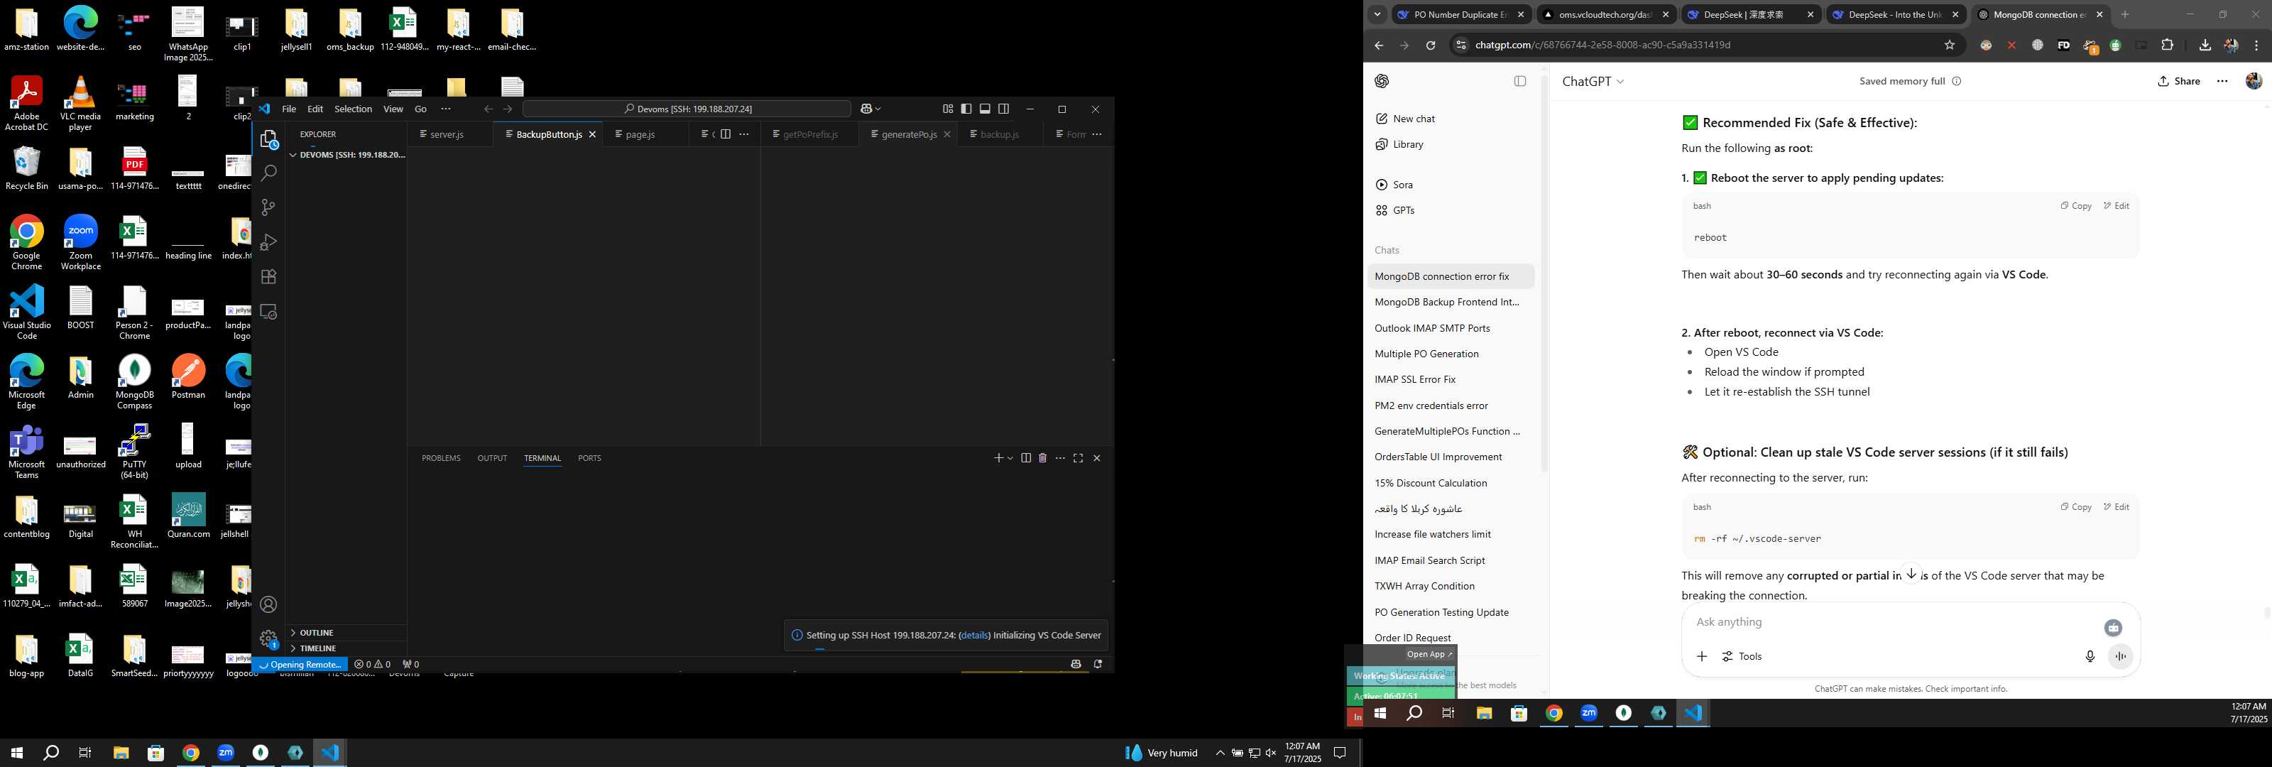Copy the reboot bash code block
This screenshot has width=2272, height=767.
pos(2076,206)
